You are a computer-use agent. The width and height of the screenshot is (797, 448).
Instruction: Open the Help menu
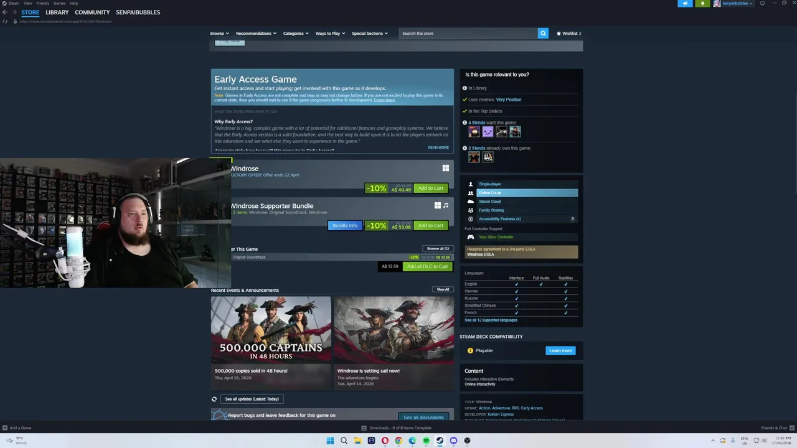74,3
